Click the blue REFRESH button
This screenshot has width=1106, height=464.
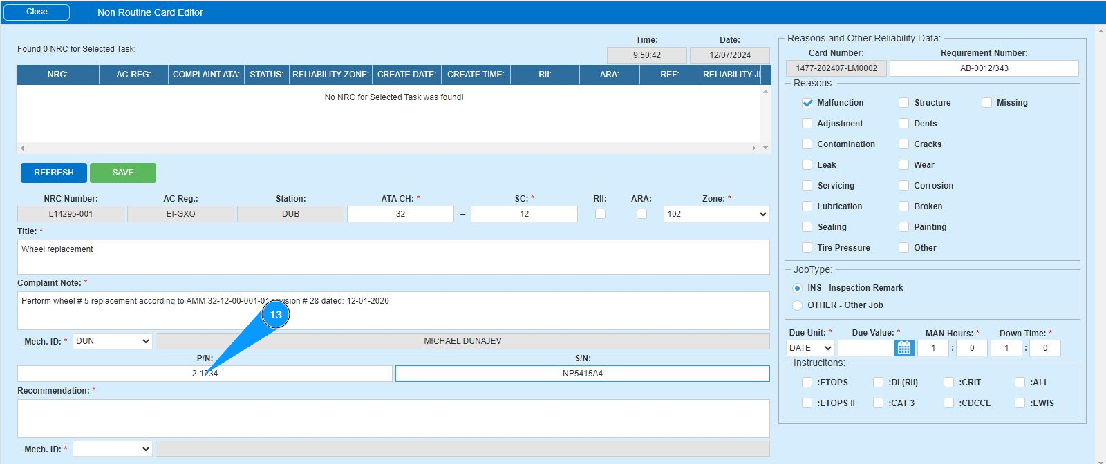(54, 173)
